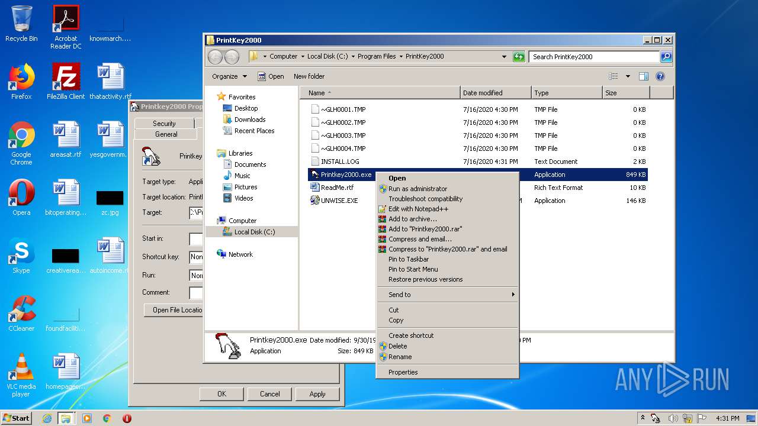Open change-view options dropdown arrow
Image resolution: width=758 pixels, height=426 pixels.
click(628, 76)
